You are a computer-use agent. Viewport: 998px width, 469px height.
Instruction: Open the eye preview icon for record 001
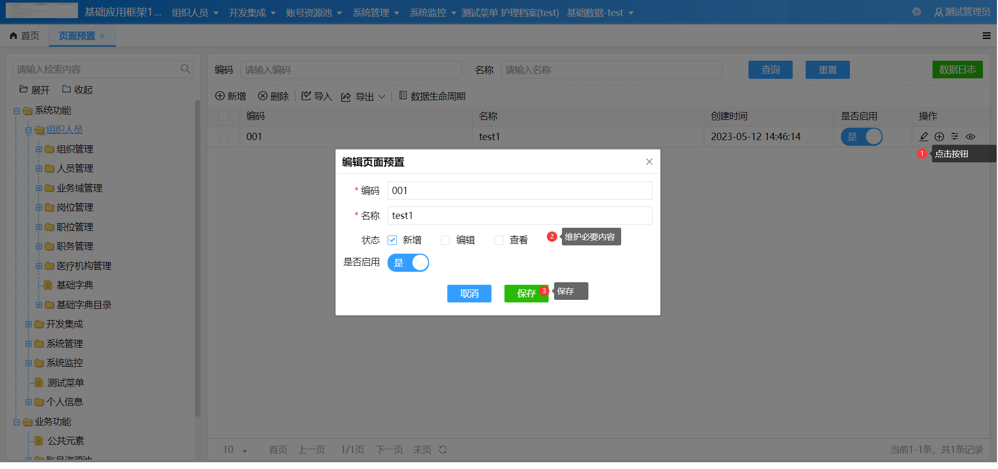pos(970,136)
